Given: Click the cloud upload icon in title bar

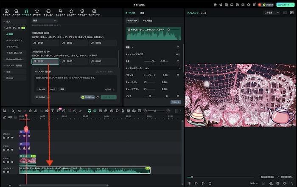Looking at the screenshot, I should [243, 5].
